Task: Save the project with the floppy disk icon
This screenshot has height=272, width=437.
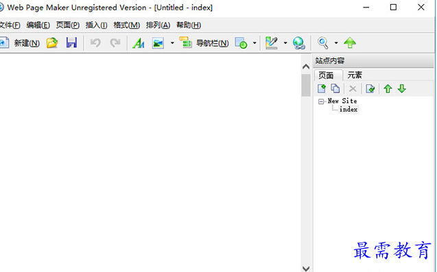Action: point(71,42)
